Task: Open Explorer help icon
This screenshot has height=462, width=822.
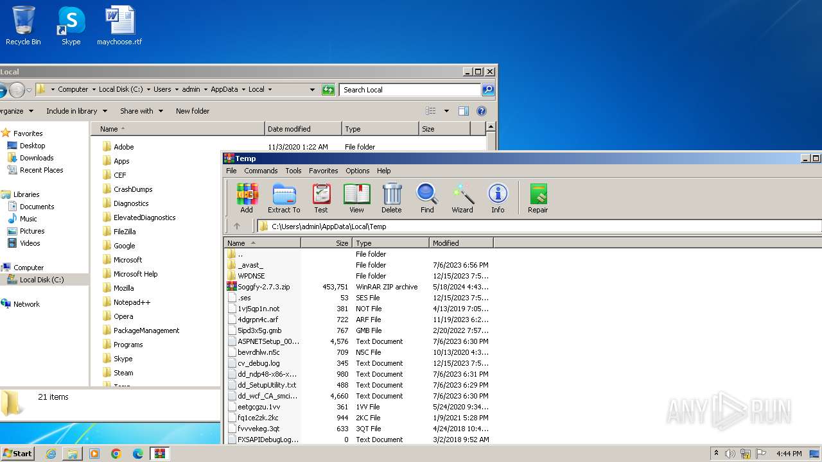Action: click(x=482, y=111)
